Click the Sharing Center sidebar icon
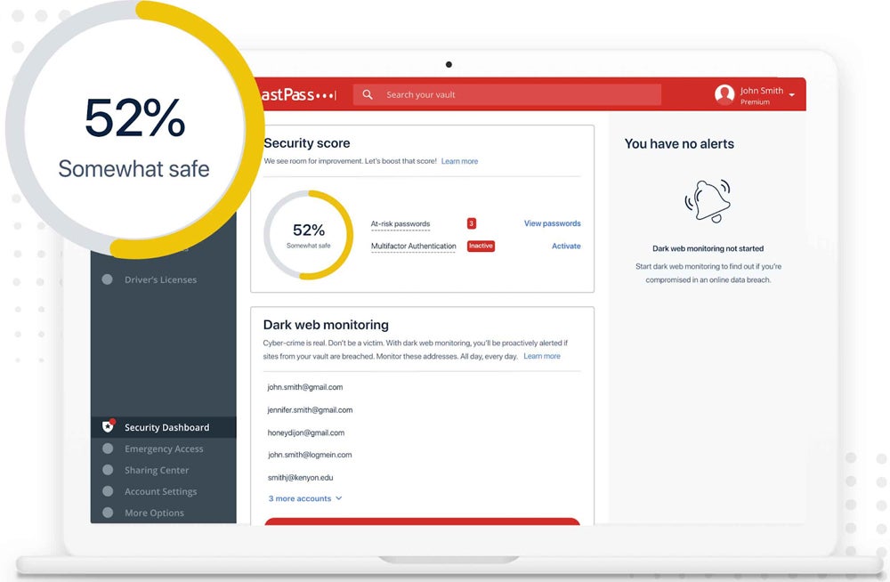The height and width of the screenshot is (582, 890). pos(108,470)
